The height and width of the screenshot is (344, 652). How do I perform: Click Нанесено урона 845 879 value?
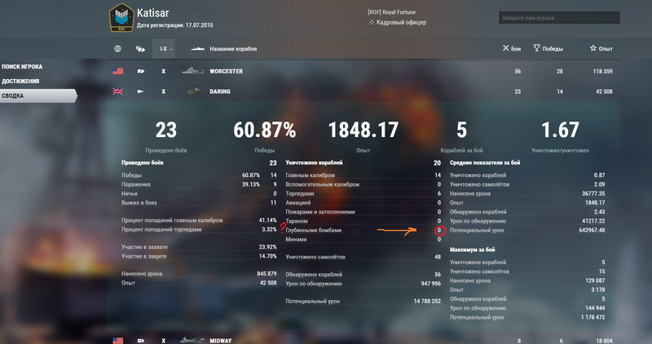(267, 273)
